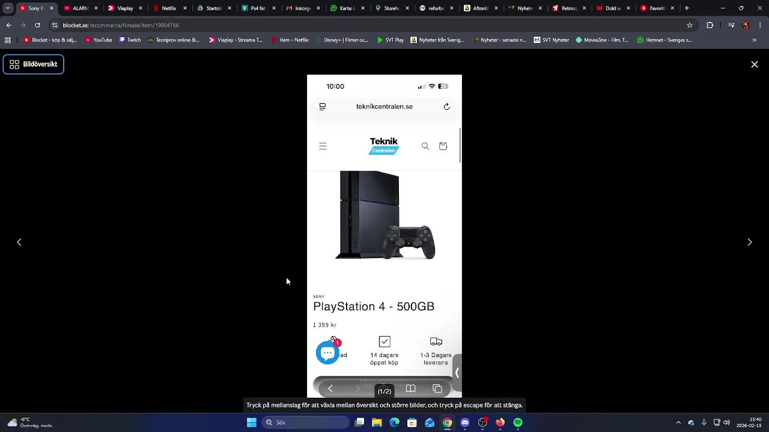Open the Chrome media control icon
The image size is (769, 432).
pyautogui.click(x=731, y=25)
